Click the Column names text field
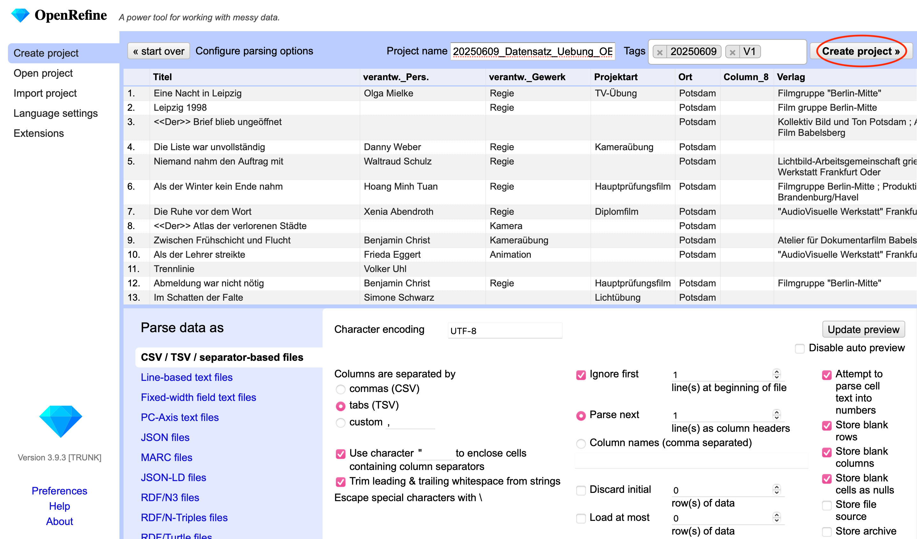917x539 pixels. click(691, 461)
